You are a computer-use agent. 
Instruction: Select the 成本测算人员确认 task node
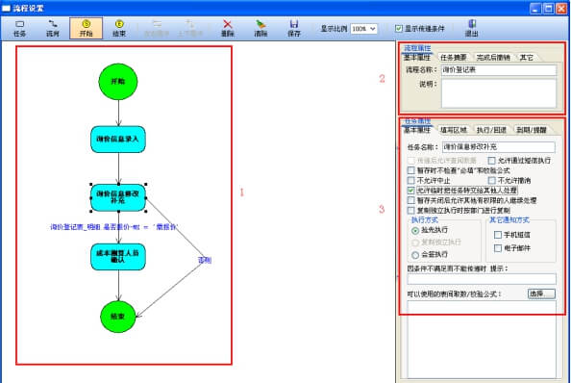[x=118, y=257]
